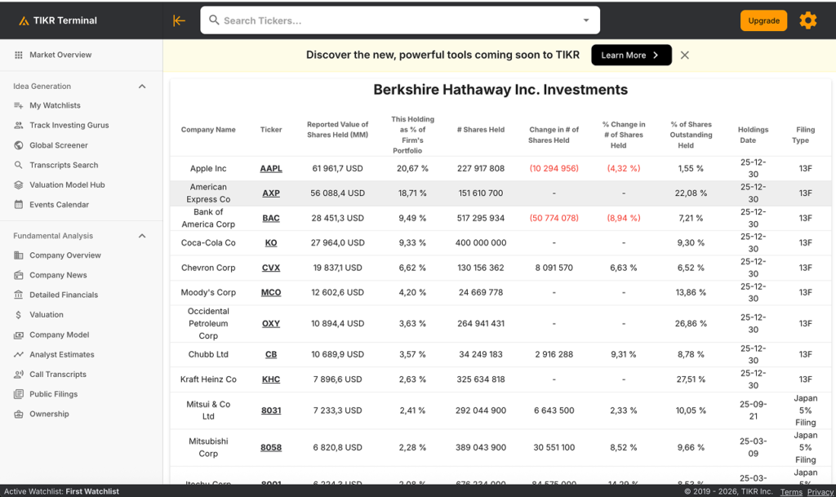Open Market Overview grid icon
The image size is (836, 497).
pos(19,55)
